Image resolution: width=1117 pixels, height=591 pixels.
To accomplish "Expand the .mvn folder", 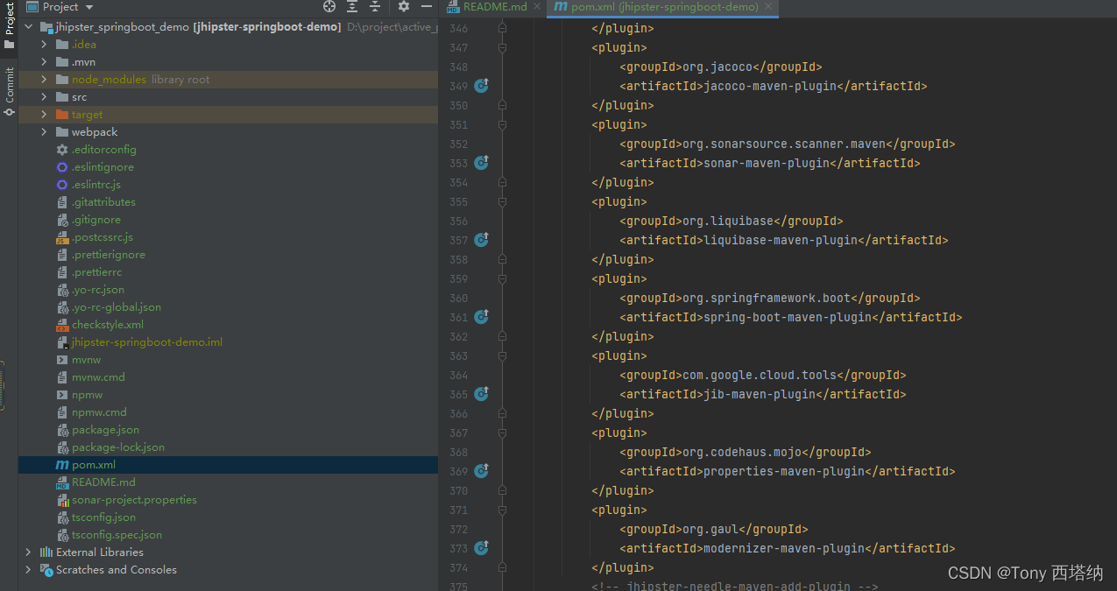I will (45, 62).
